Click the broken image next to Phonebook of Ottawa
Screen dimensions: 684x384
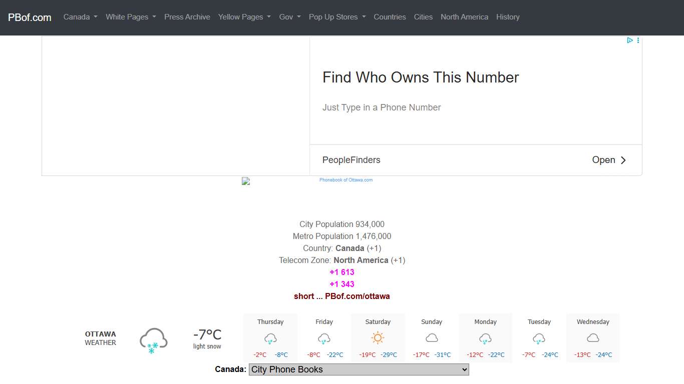click(x=246, y=181)
